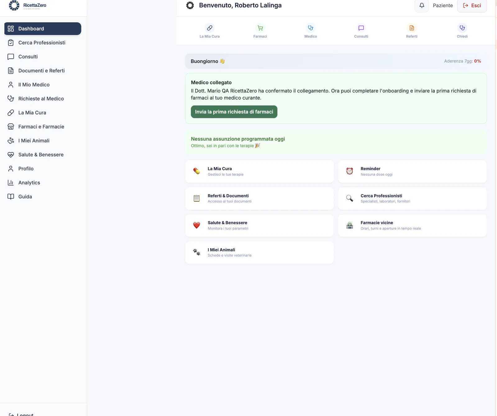
Task: Click the Aderenza 7gg: 0% text
Action: [462, 61]
